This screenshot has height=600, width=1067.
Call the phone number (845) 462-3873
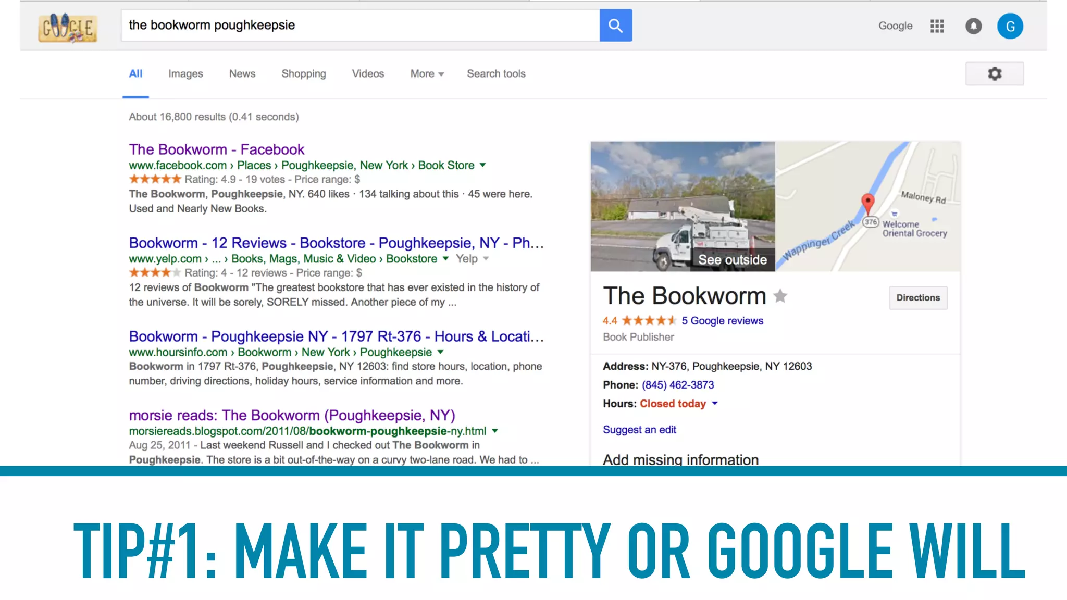click(678, 385)
